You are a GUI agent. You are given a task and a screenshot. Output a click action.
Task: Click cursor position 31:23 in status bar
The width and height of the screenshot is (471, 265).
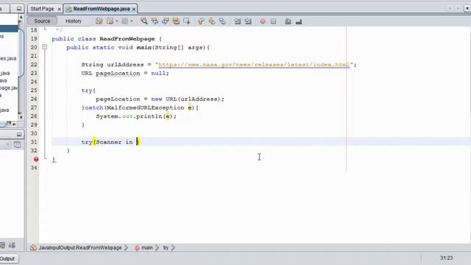pos(447,258)
